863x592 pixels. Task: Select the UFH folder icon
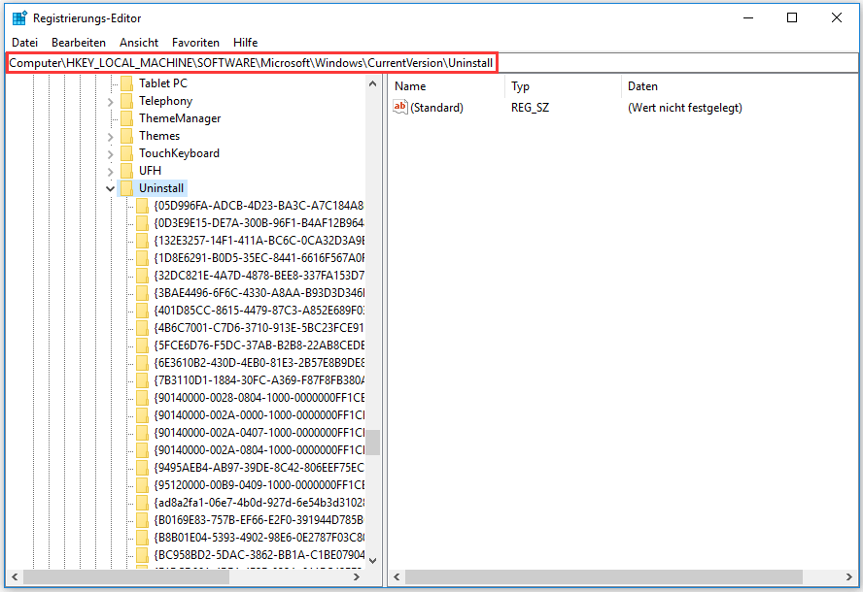tap(126, 171)
